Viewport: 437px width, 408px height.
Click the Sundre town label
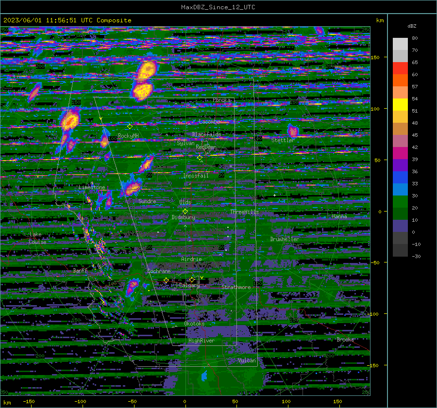point(147,201)
